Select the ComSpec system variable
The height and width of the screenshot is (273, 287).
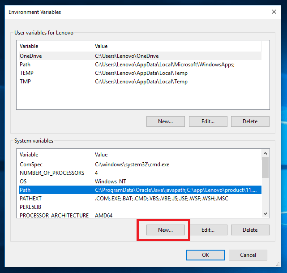(x=31, y=165)
